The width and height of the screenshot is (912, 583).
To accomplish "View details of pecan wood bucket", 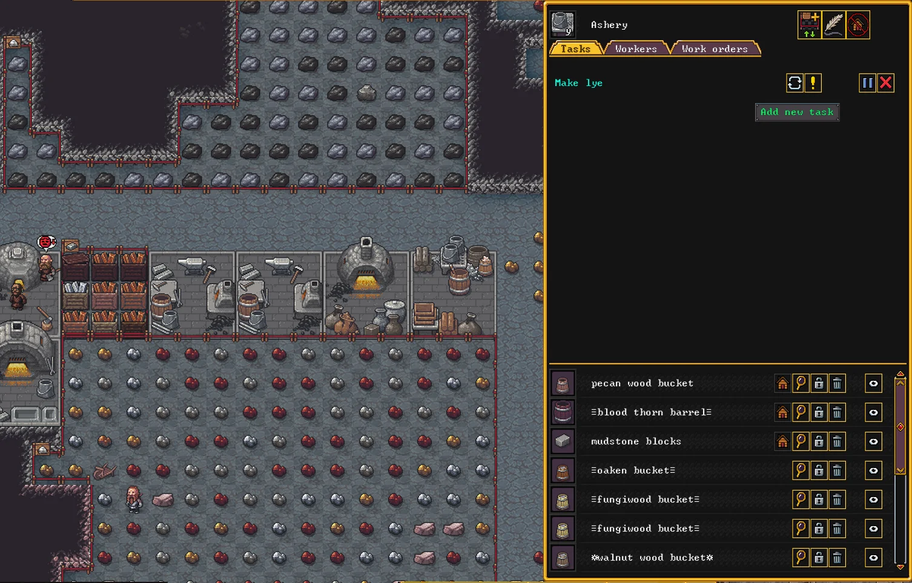I will pyautogui.click(x=801, y=383).
